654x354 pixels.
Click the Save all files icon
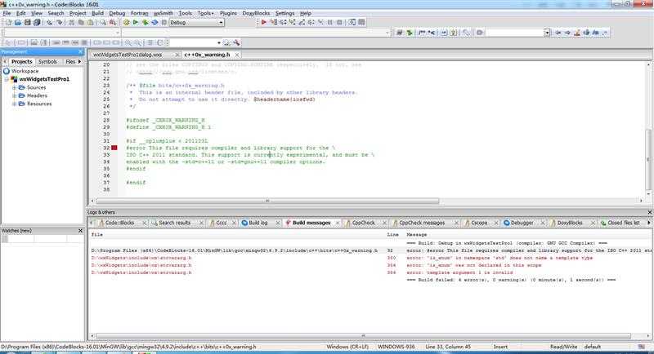(37, 23)
